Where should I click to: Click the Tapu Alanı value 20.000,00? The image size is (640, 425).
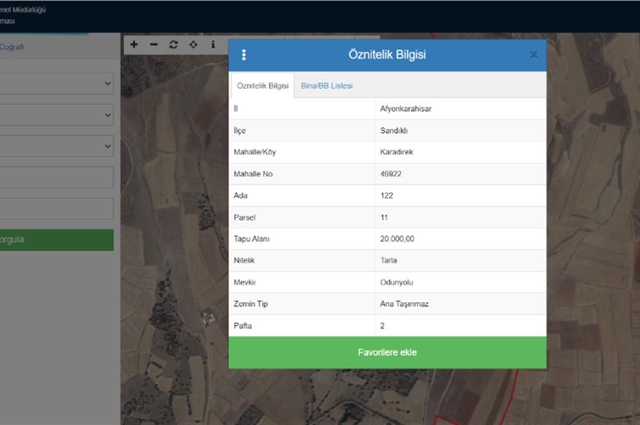(397, 239)
